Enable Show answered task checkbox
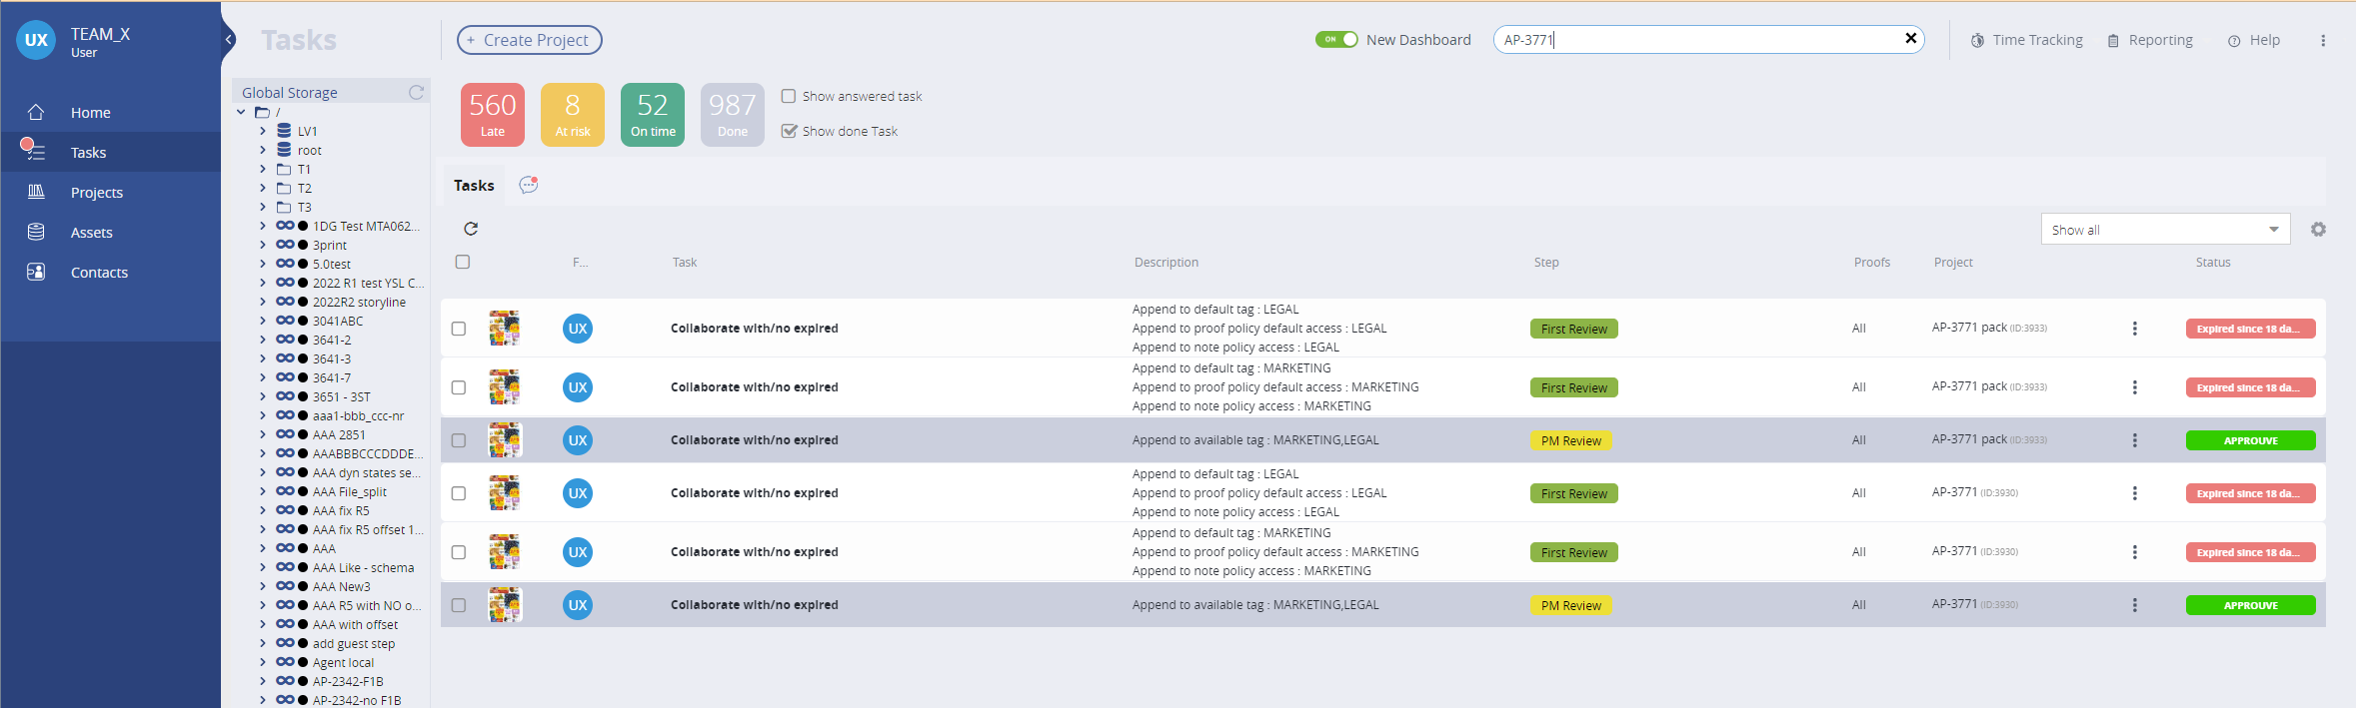Viewport: 2356px width, 708px height. [789, 96]
